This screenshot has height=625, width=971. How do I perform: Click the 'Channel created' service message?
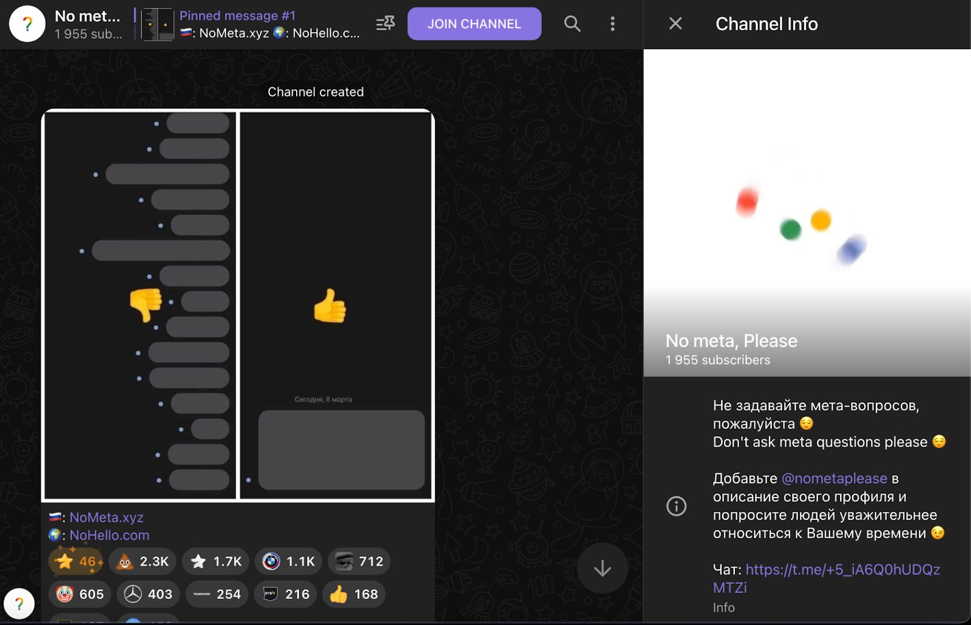click(316, 92)
